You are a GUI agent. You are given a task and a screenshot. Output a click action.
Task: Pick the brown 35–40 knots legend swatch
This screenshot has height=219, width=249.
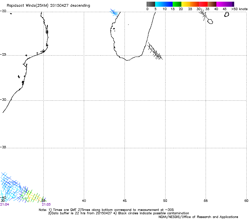[x=212, y=4]
